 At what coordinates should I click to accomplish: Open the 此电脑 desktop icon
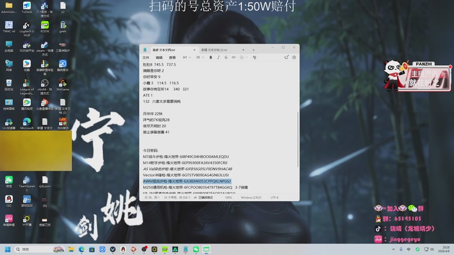coord(9,46)
